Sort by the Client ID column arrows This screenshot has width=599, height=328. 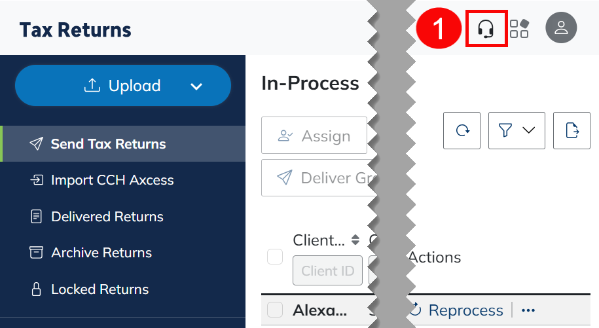coord(355,240)
